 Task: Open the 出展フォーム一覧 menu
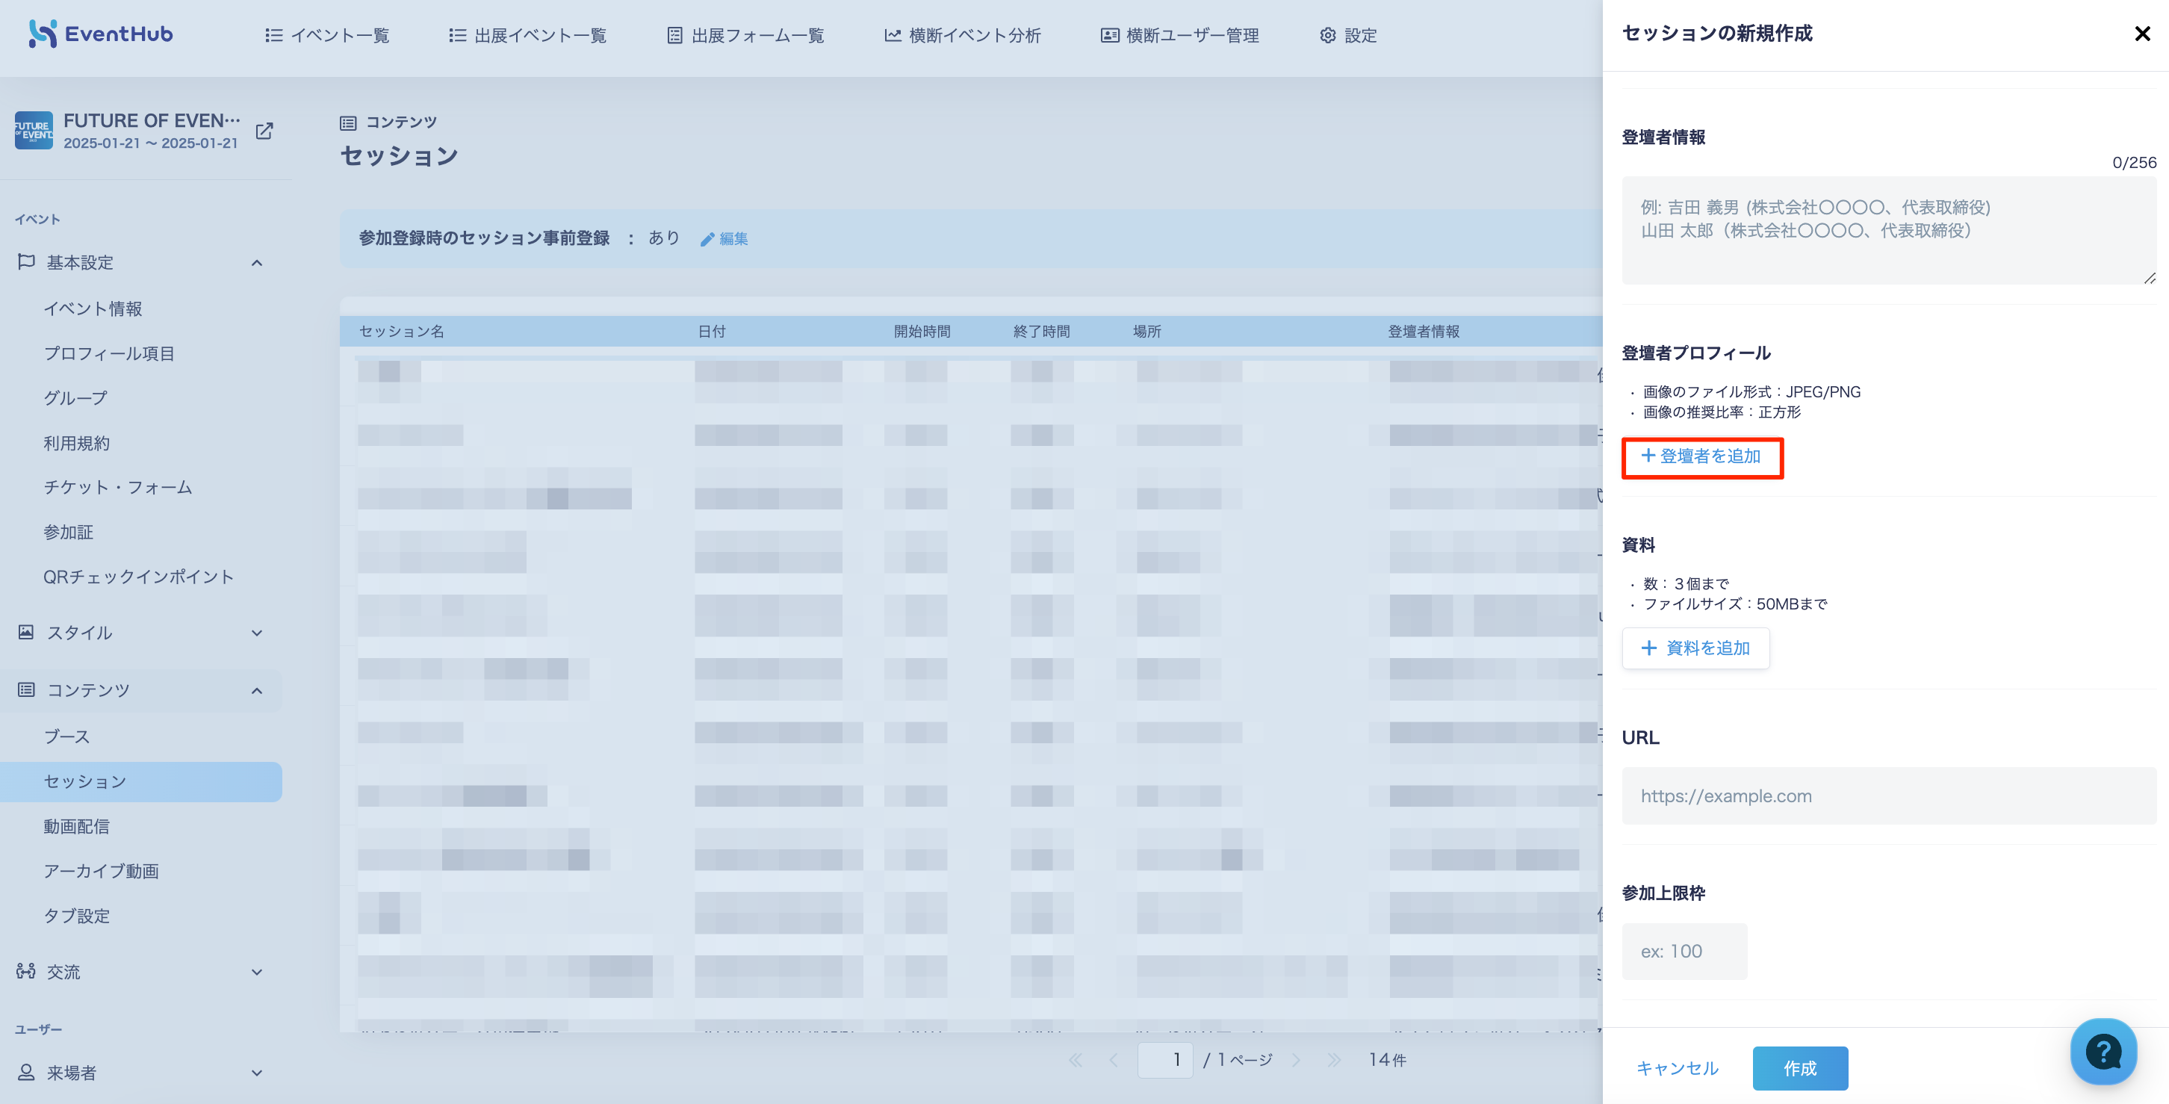(x=745, y=35)
